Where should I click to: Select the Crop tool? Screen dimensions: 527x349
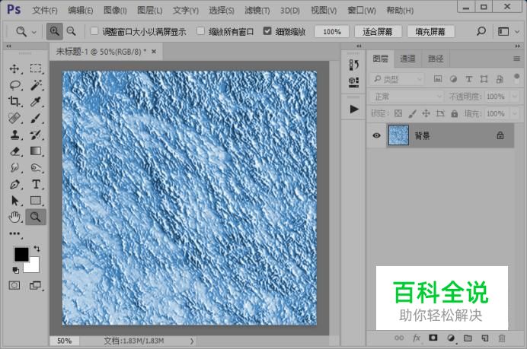tap(14, 101)
